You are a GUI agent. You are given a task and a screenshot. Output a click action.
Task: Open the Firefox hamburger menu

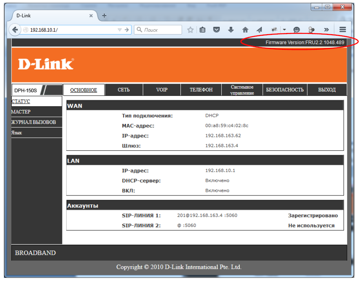343,30
